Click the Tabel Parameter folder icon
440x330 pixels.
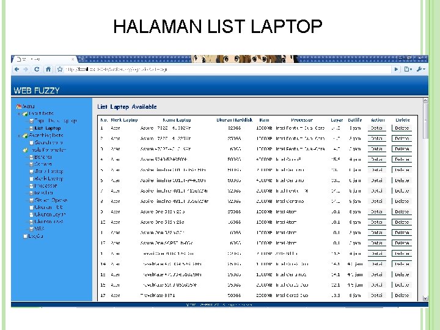[25, 150]
